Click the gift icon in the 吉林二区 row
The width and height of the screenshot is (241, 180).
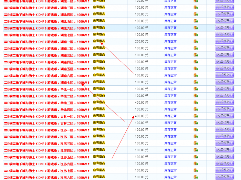pyautogui.click(x=196, y=123)
